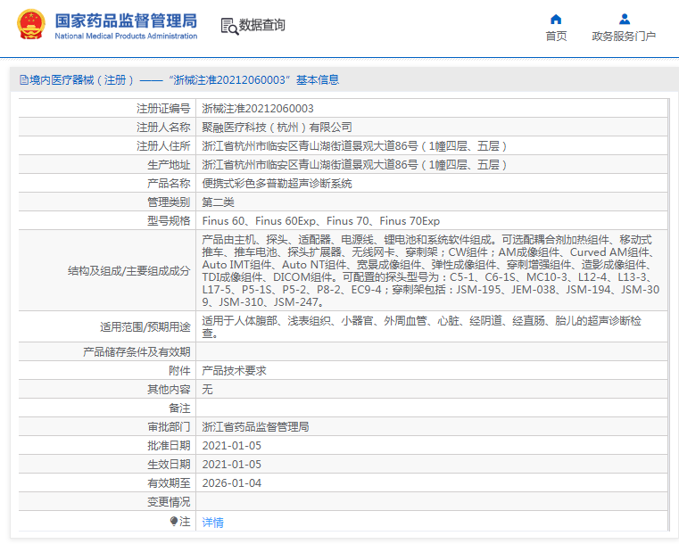
Task: Click intended use text 适用于人体腹部
Action: click(x=421, y=326)
